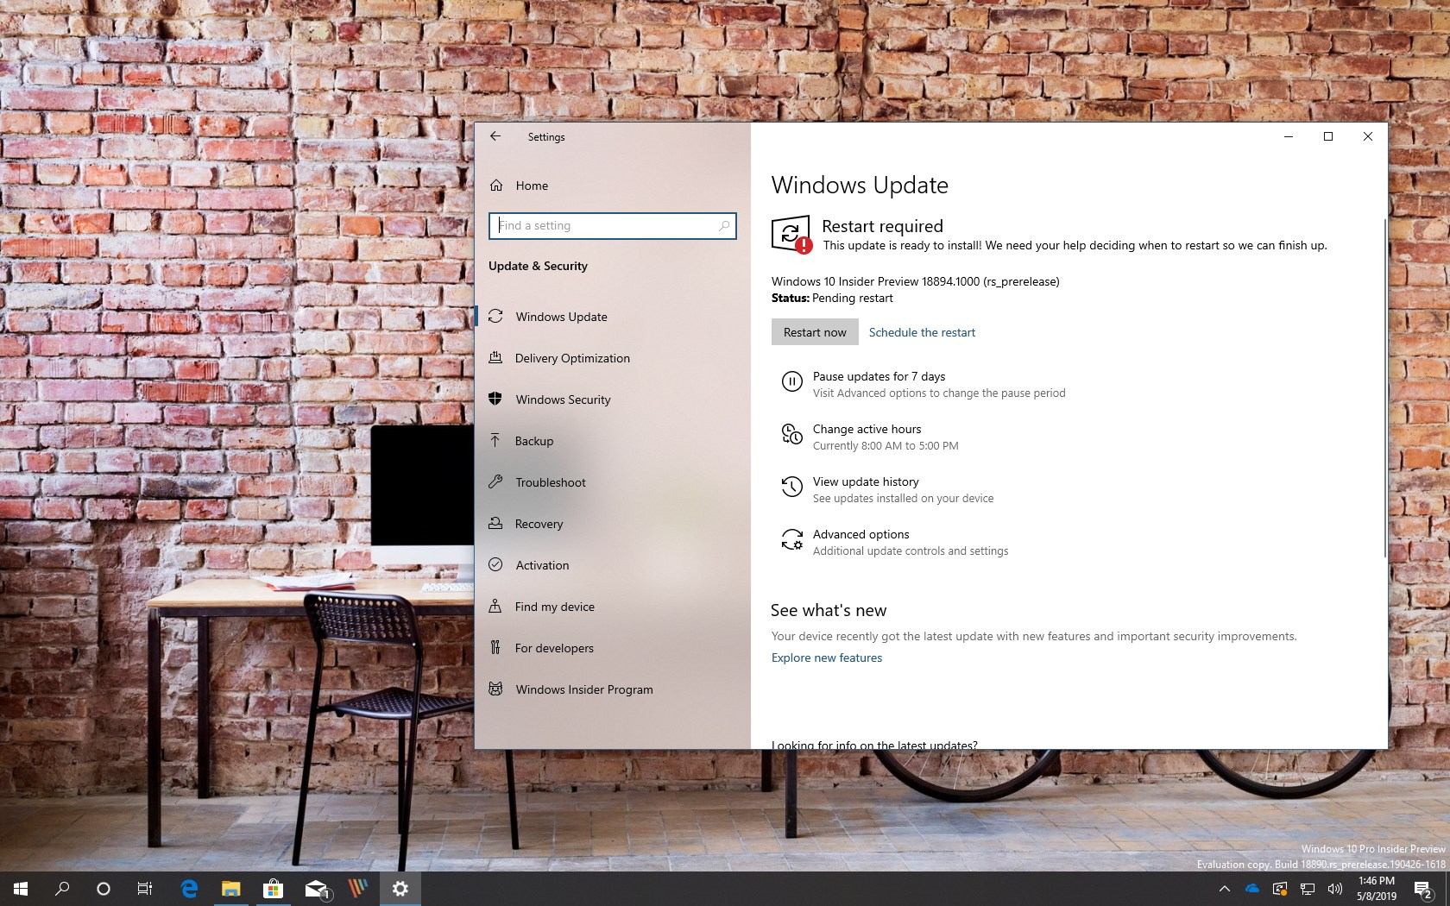Click Schedule the restart link
Screen dimensions: 1450x906
[922, 332]
